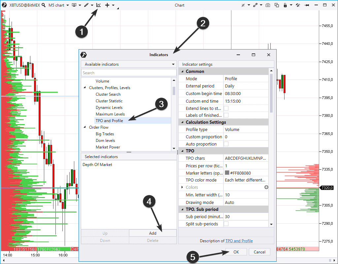Click the Marker letters gray color swatch

point(227,173)
